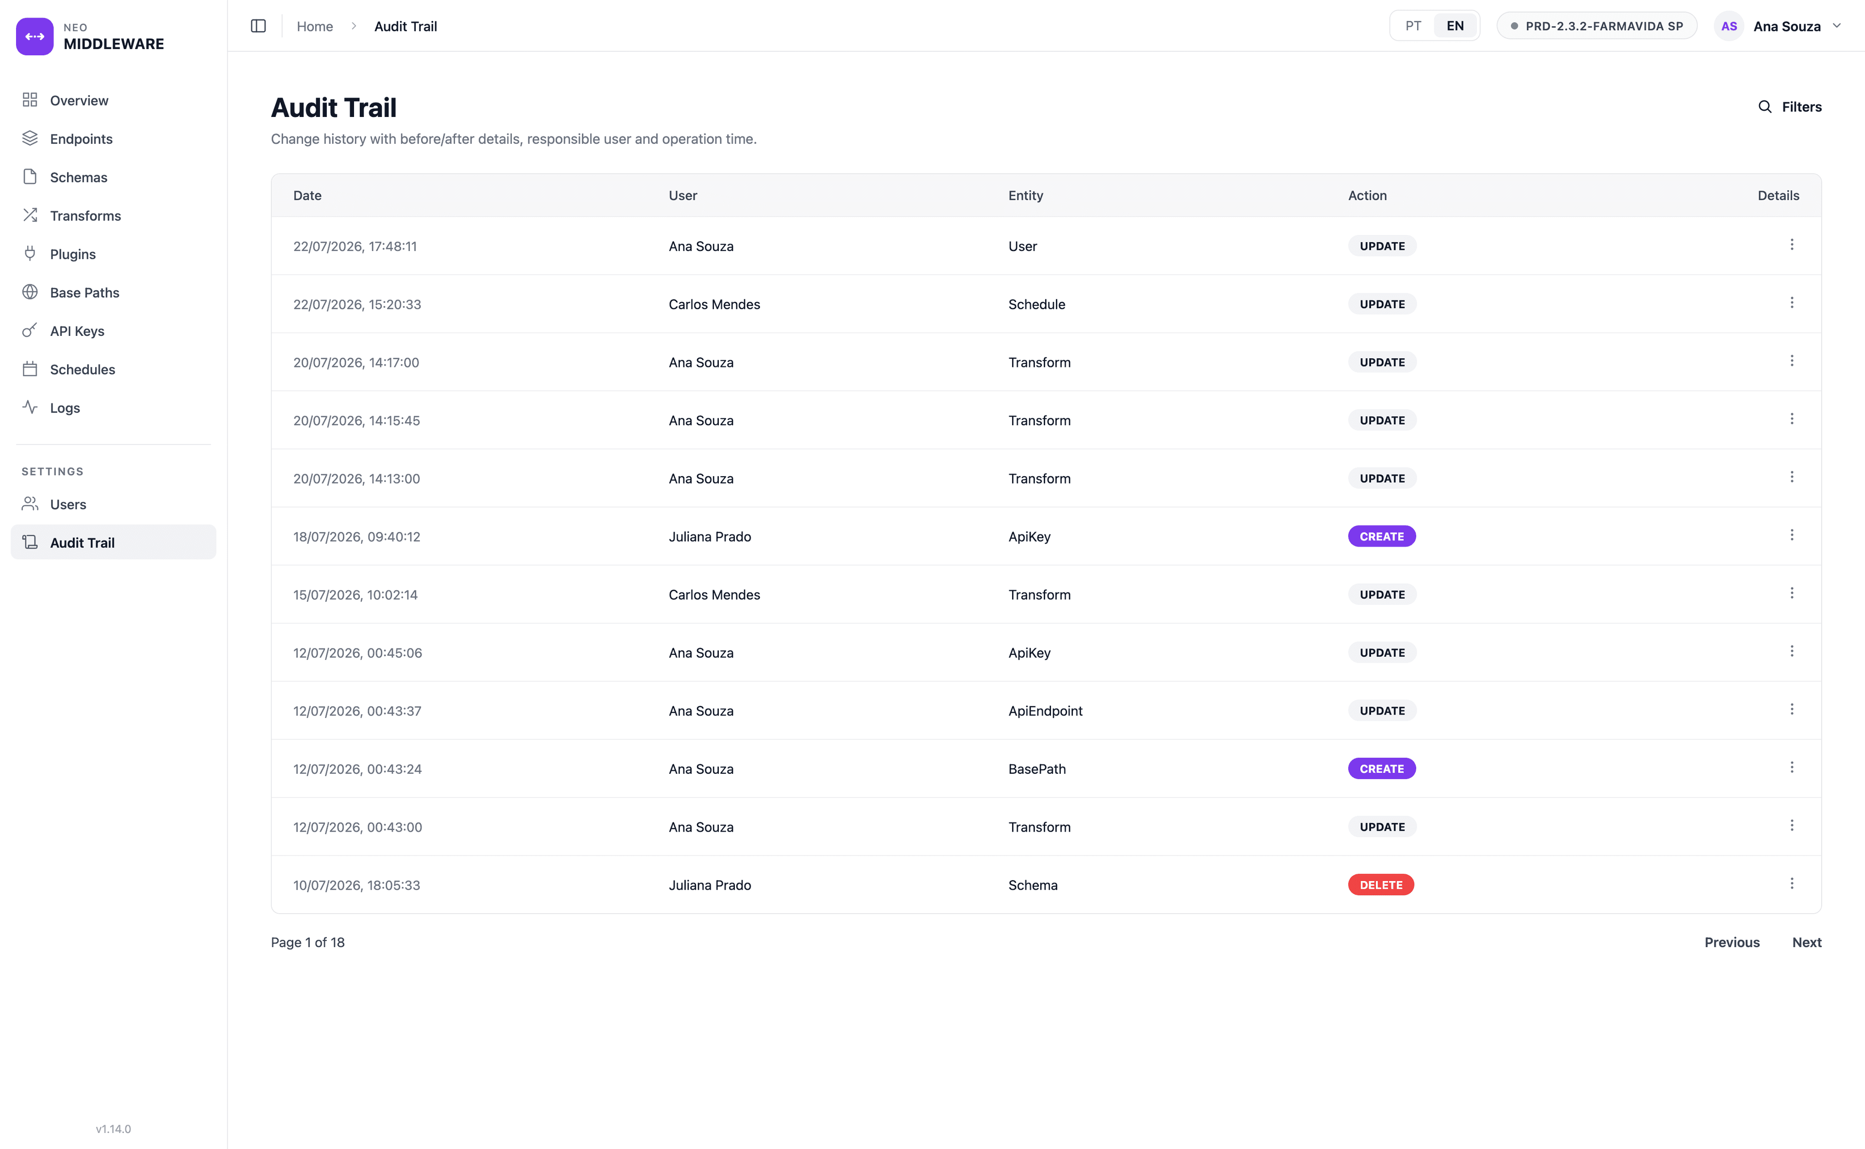Click the Action column header
This screenshot has width=1865, height=1149.
coord(1367,195)
